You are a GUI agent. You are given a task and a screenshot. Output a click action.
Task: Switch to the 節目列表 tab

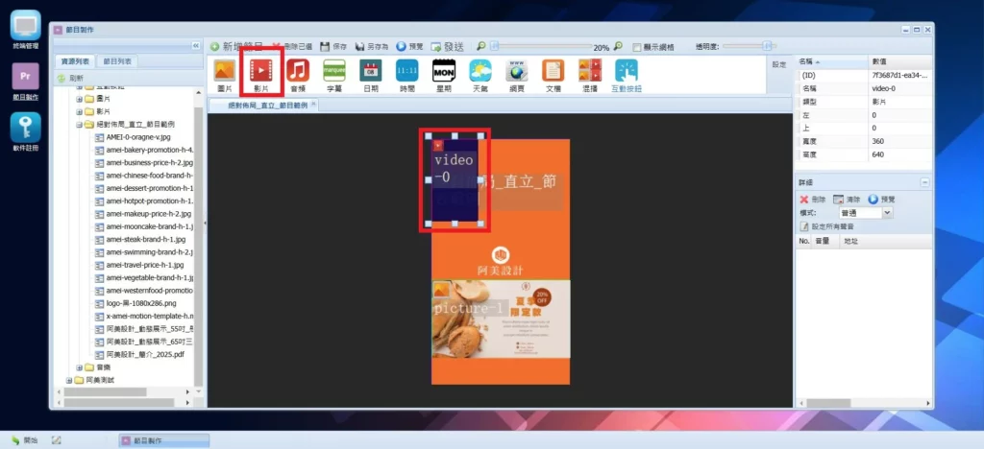[x=118, y=61]
